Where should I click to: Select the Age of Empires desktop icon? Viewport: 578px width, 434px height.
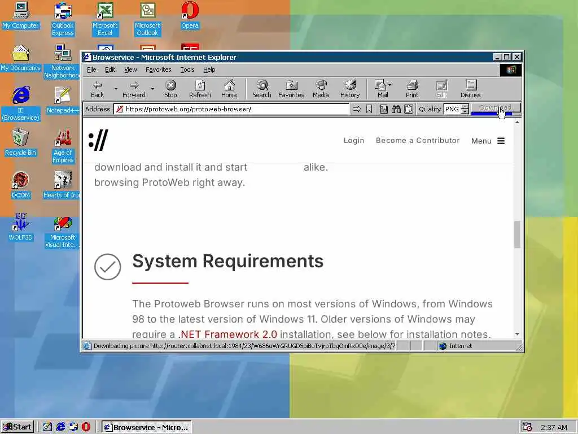tap(63, 146)
